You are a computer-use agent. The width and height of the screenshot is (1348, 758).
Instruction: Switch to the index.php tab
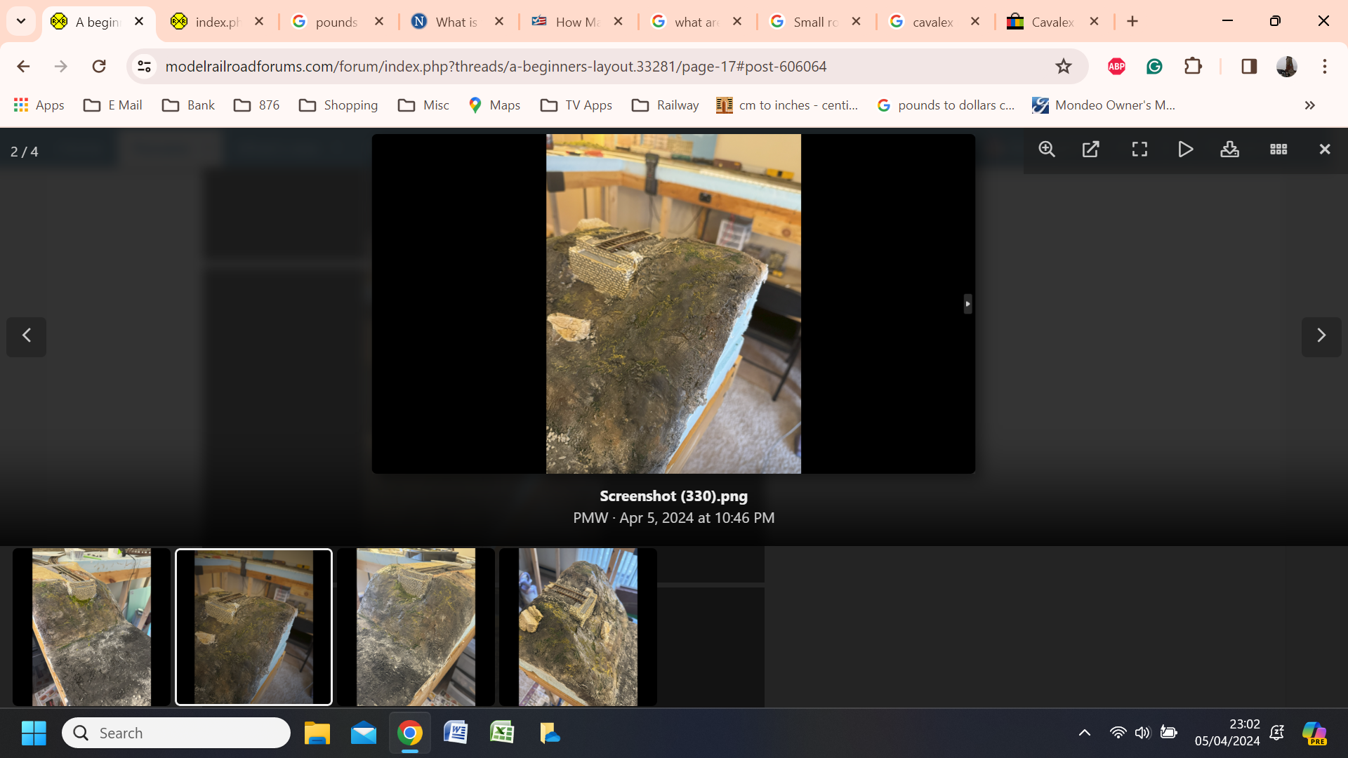tap(216, 22)
